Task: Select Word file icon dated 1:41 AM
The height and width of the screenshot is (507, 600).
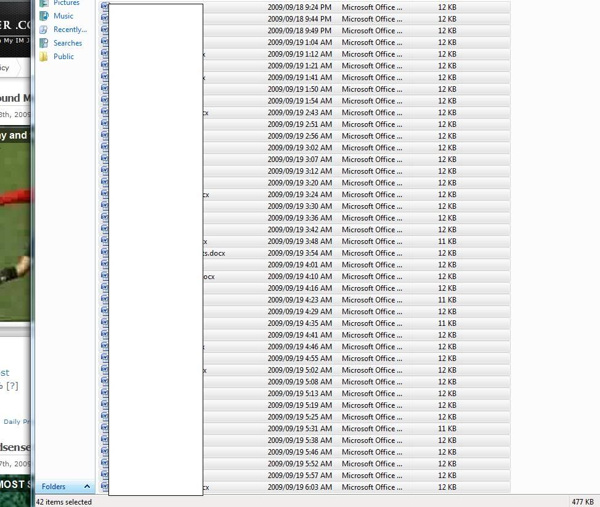Action: [104, 76]
